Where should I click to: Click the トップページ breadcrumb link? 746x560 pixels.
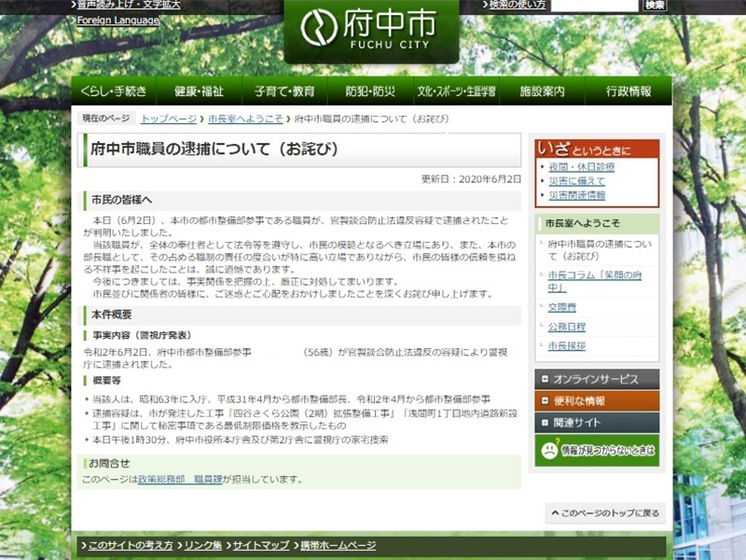coord(169,119)
